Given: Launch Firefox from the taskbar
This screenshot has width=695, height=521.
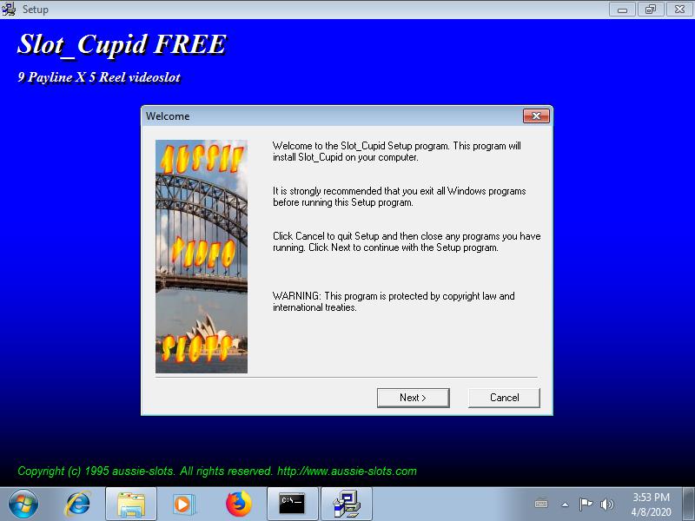Looking at the screenshot, I should tap(238, 504).
